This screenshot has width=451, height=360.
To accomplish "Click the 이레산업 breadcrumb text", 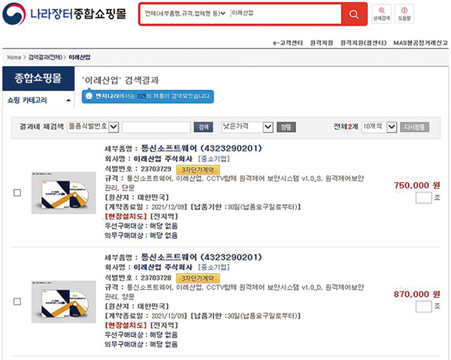I will click(x=80, y=58).
